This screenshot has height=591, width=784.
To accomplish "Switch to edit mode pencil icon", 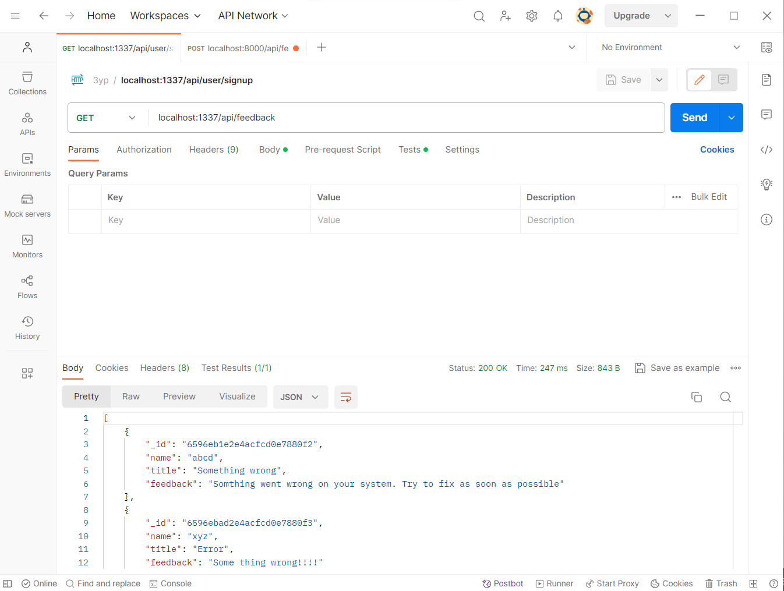I will (700, 80).
